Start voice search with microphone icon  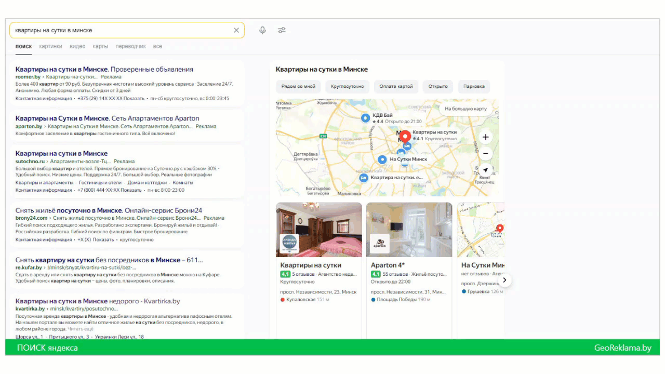click(x=262, y=30)
